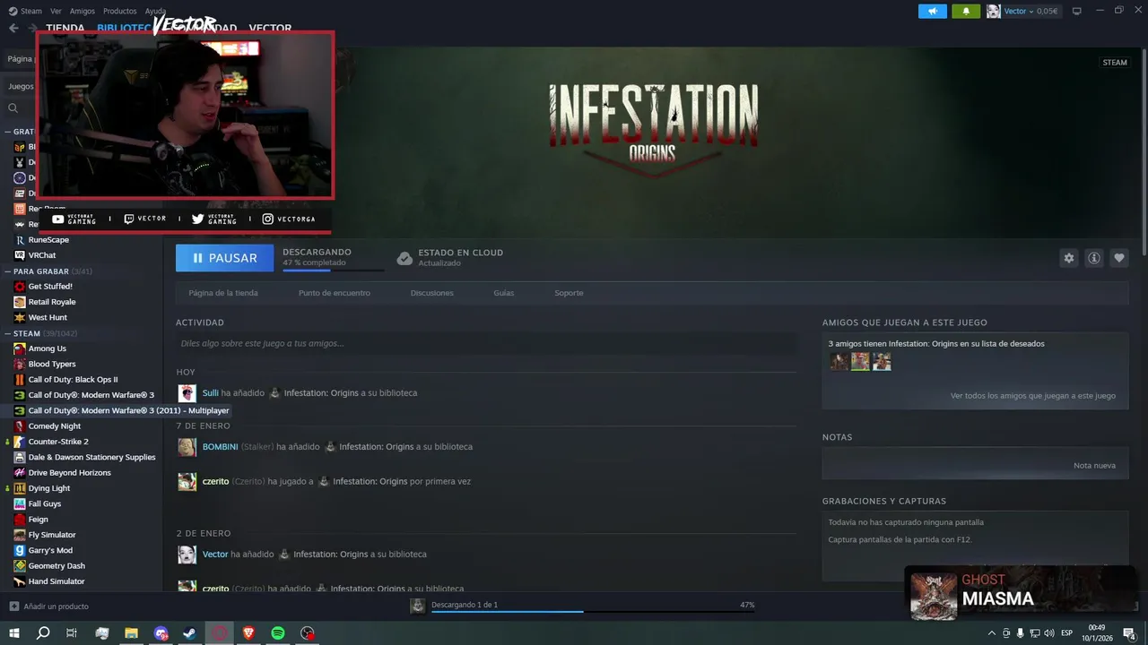1148x645 pixels.
Task: Open the Productos menu
Action: point(119,11)
